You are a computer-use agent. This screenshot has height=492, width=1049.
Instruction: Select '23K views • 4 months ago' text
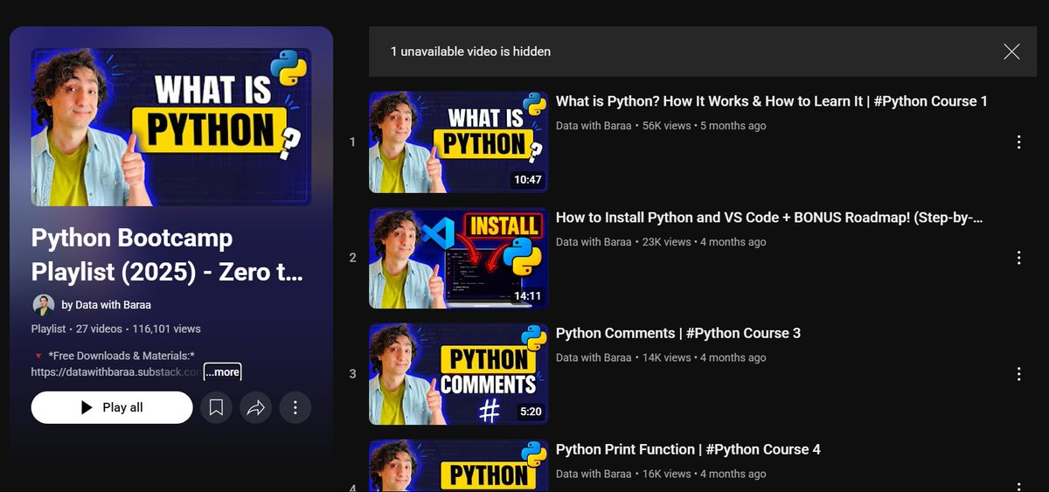[x=704, y=242]
